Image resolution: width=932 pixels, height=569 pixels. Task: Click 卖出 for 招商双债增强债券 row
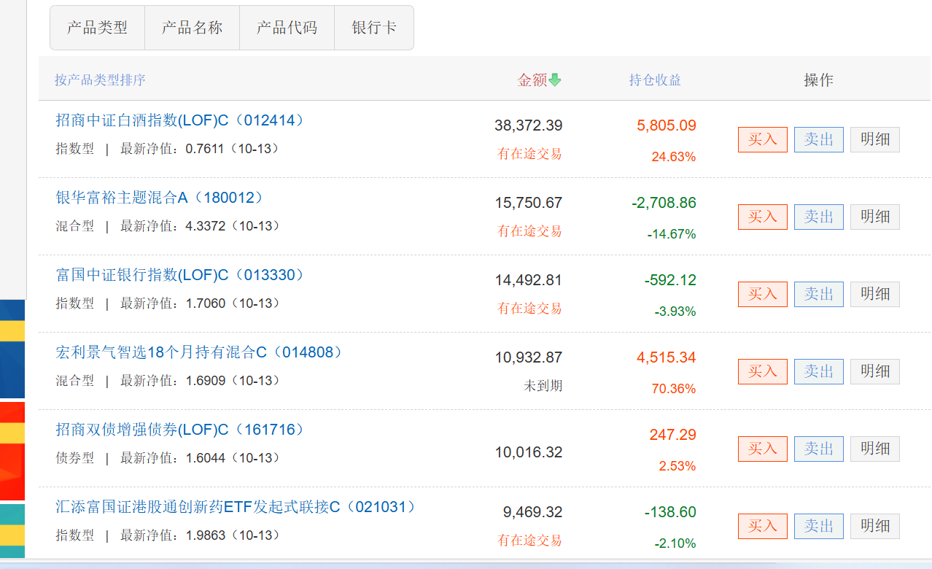coord(819,449)
